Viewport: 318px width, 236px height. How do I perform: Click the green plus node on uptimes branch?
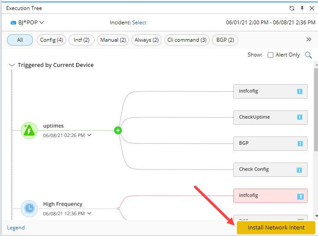(x=118, y=130)
